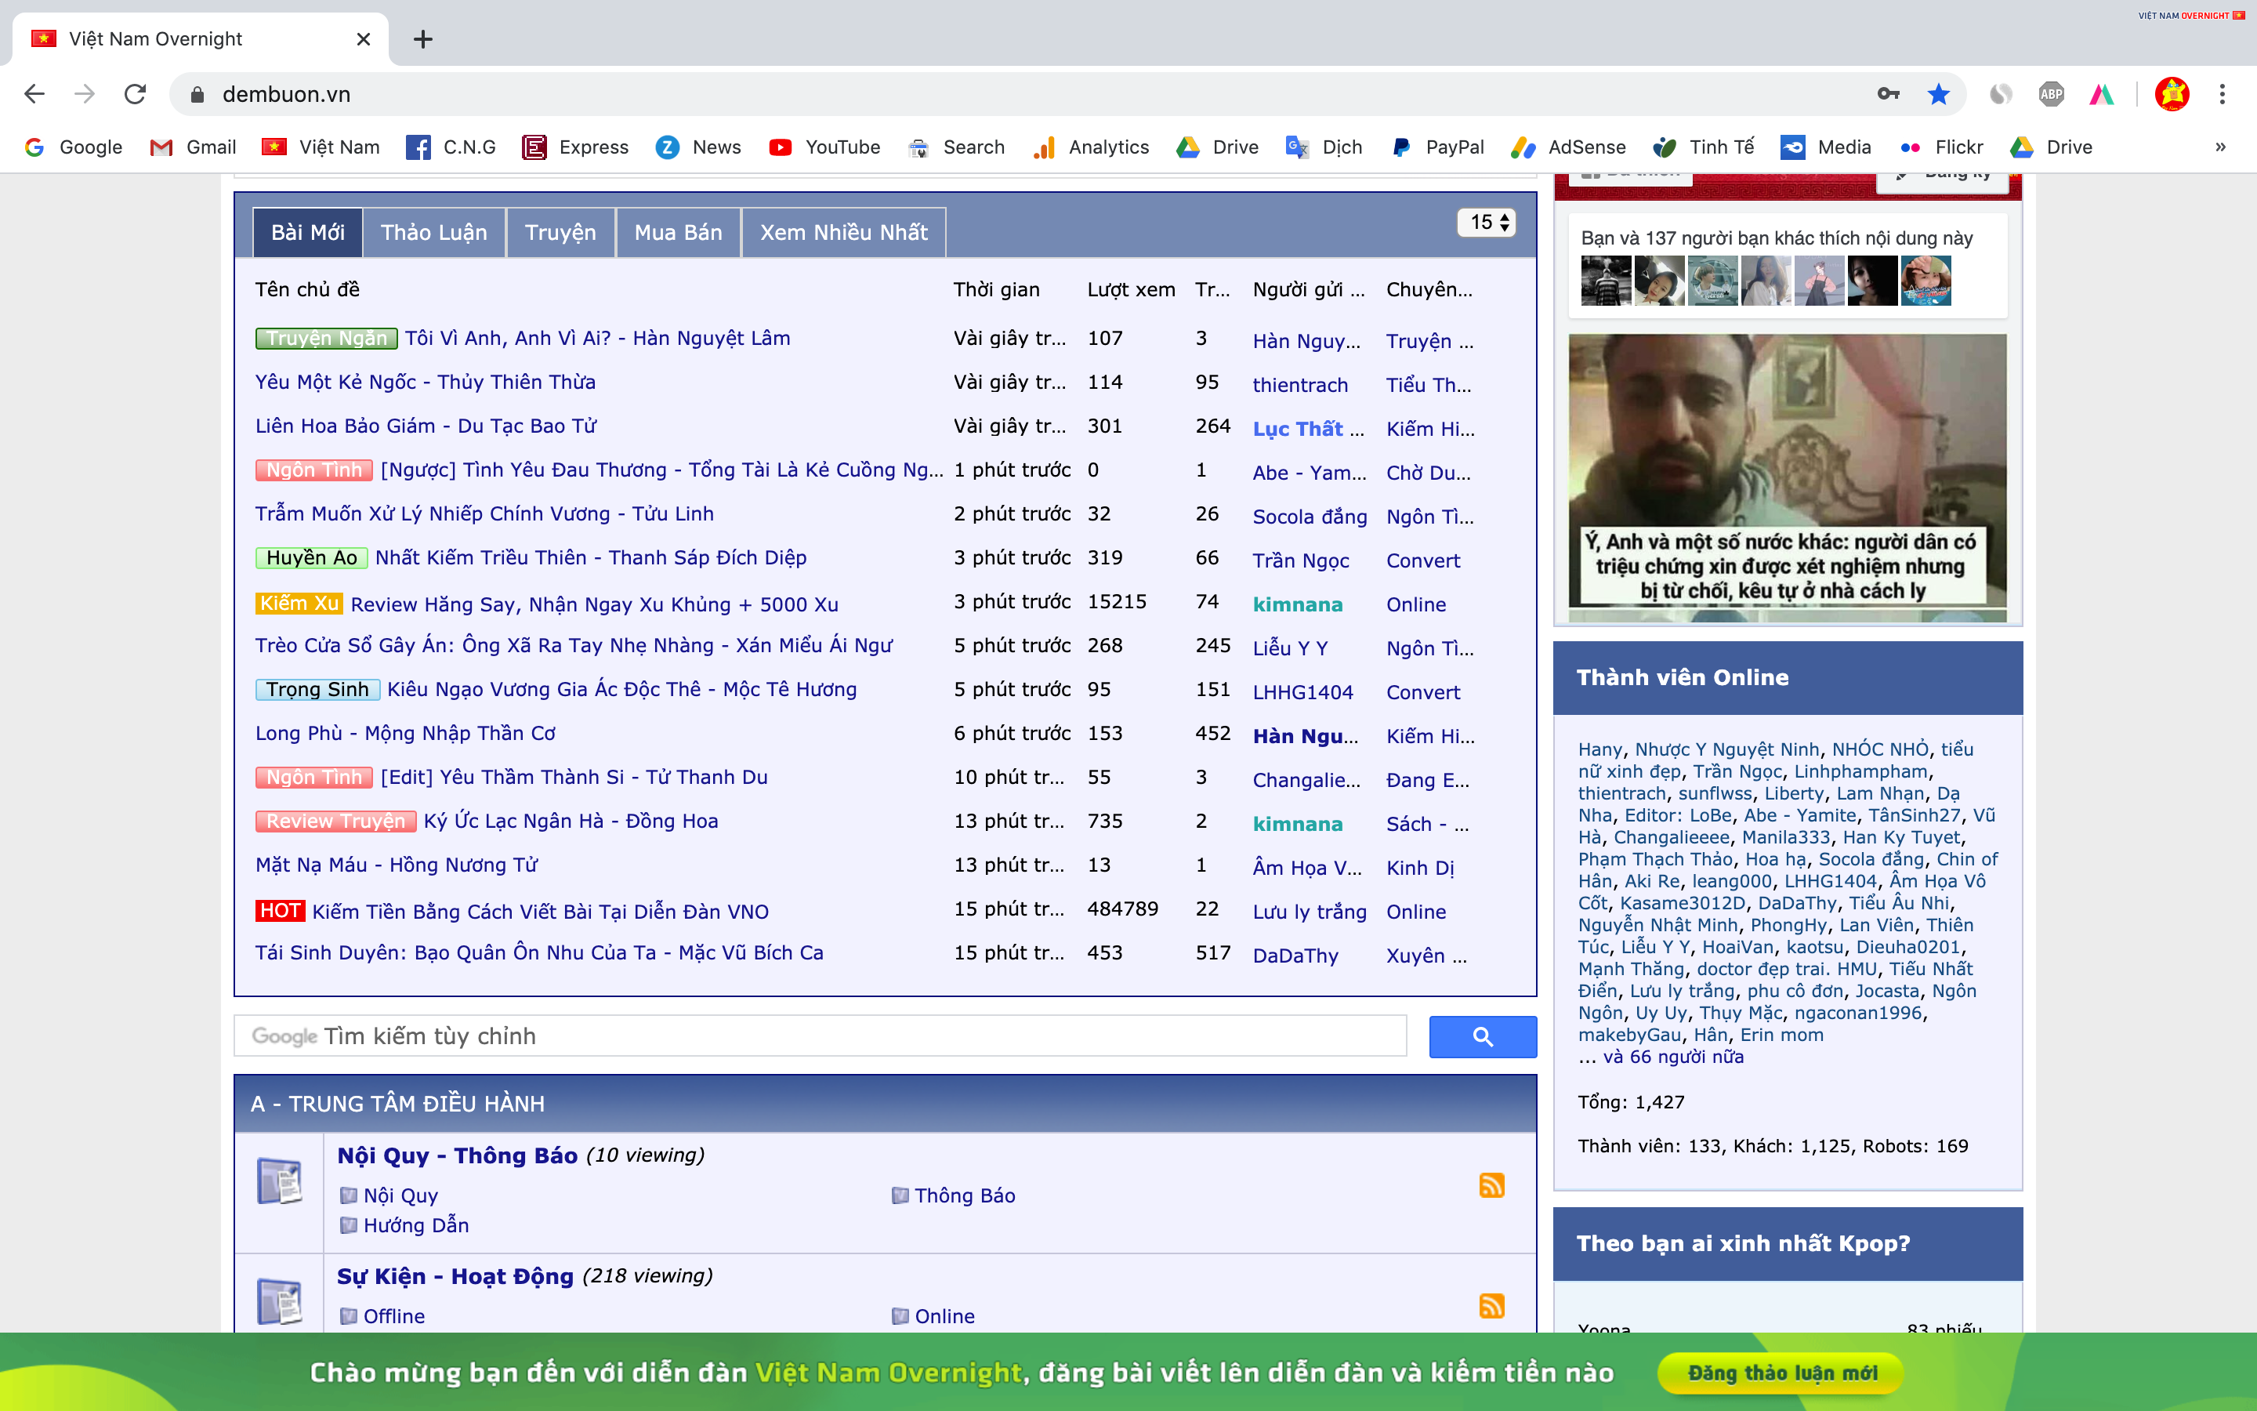Open thread Yêu Một Kẻ Ngốc - Thủy Thiên Thừa
Viewport: 2257px width, 1411px height.
click(426, 382)
